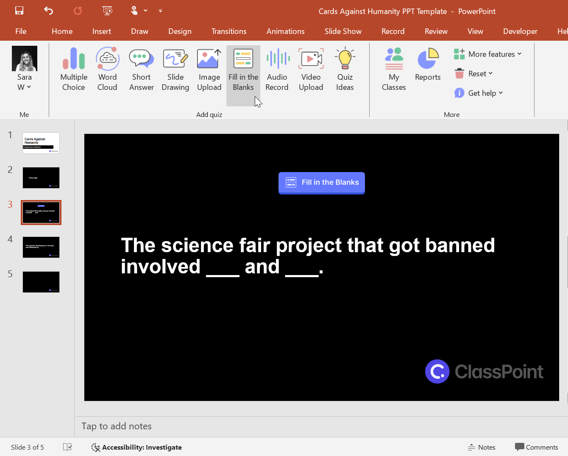Open Customize Quick Access Toolbar dropdown
This screenshot has height=456, width=568.
(x=160, y=11)
